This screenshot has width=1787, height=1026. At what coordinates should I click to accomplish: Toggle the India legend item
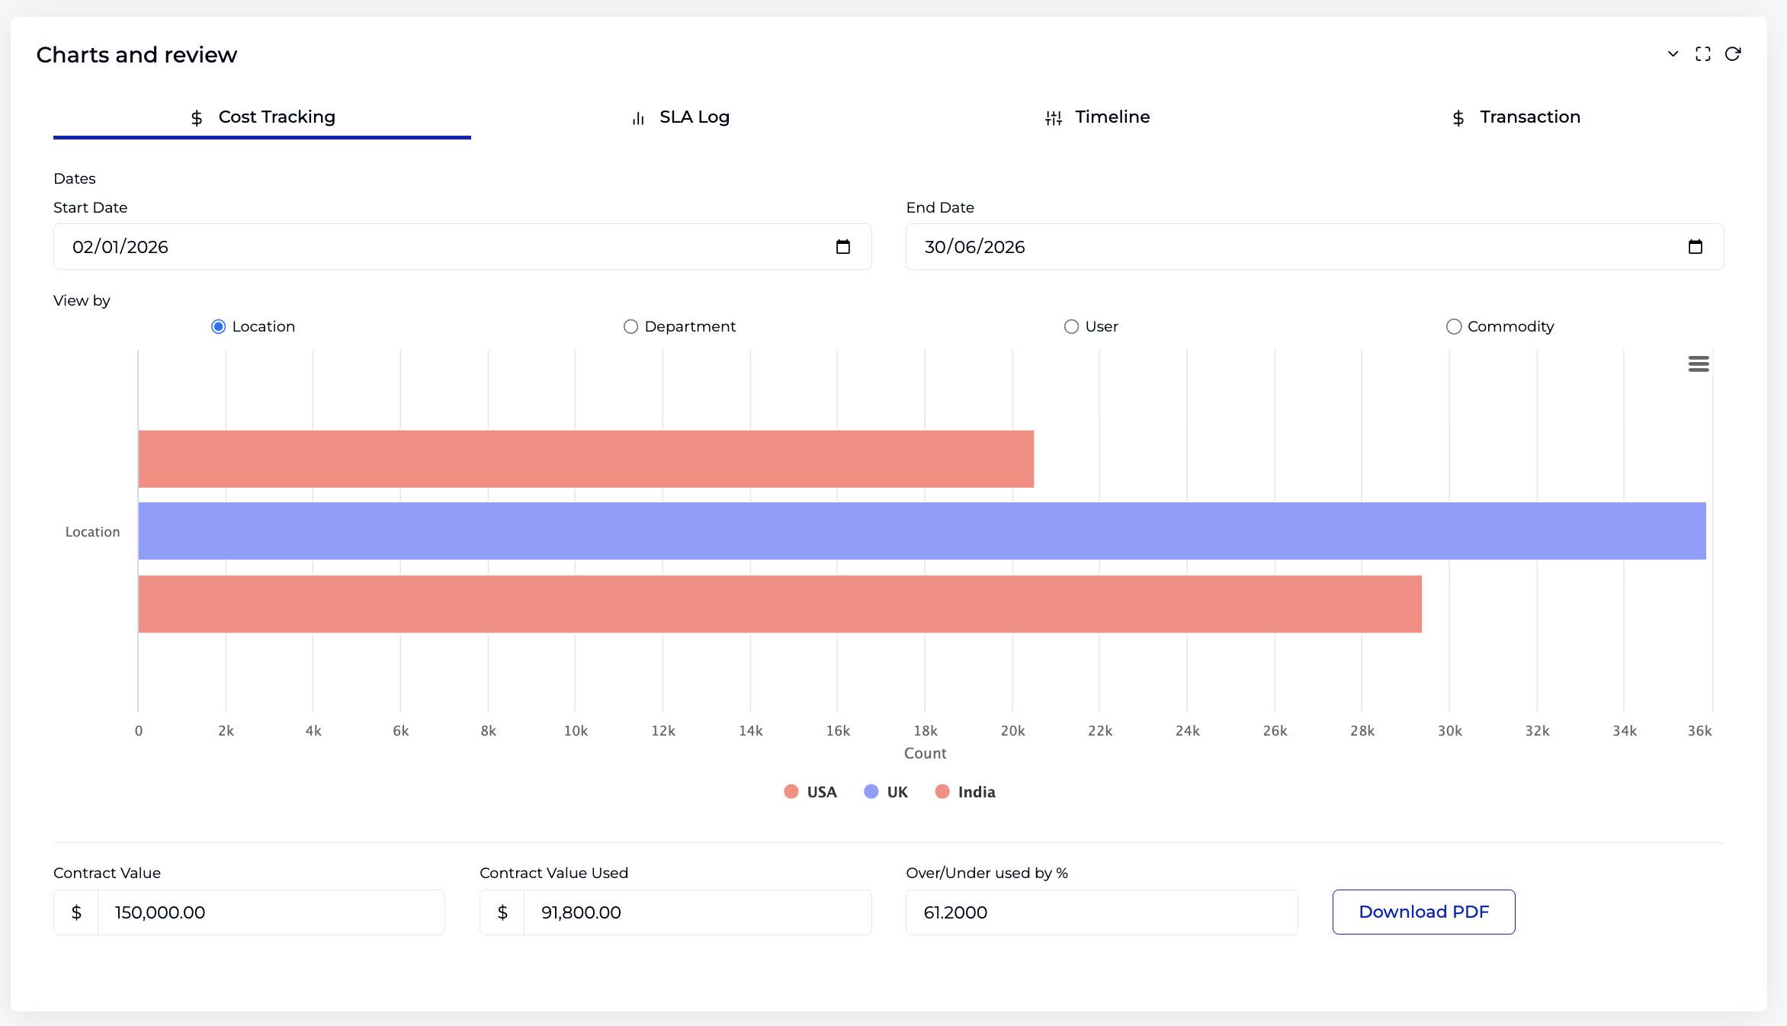965,792
